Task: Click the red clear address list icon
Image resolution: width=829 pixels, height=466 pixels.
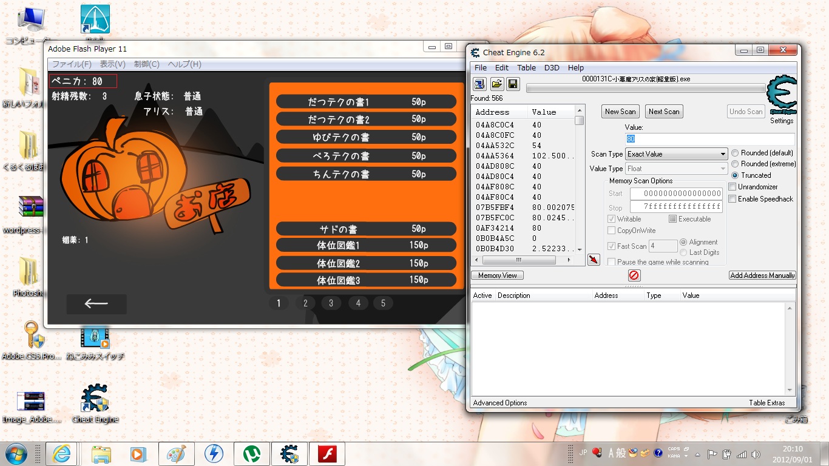Action: (x=634, y=275)
